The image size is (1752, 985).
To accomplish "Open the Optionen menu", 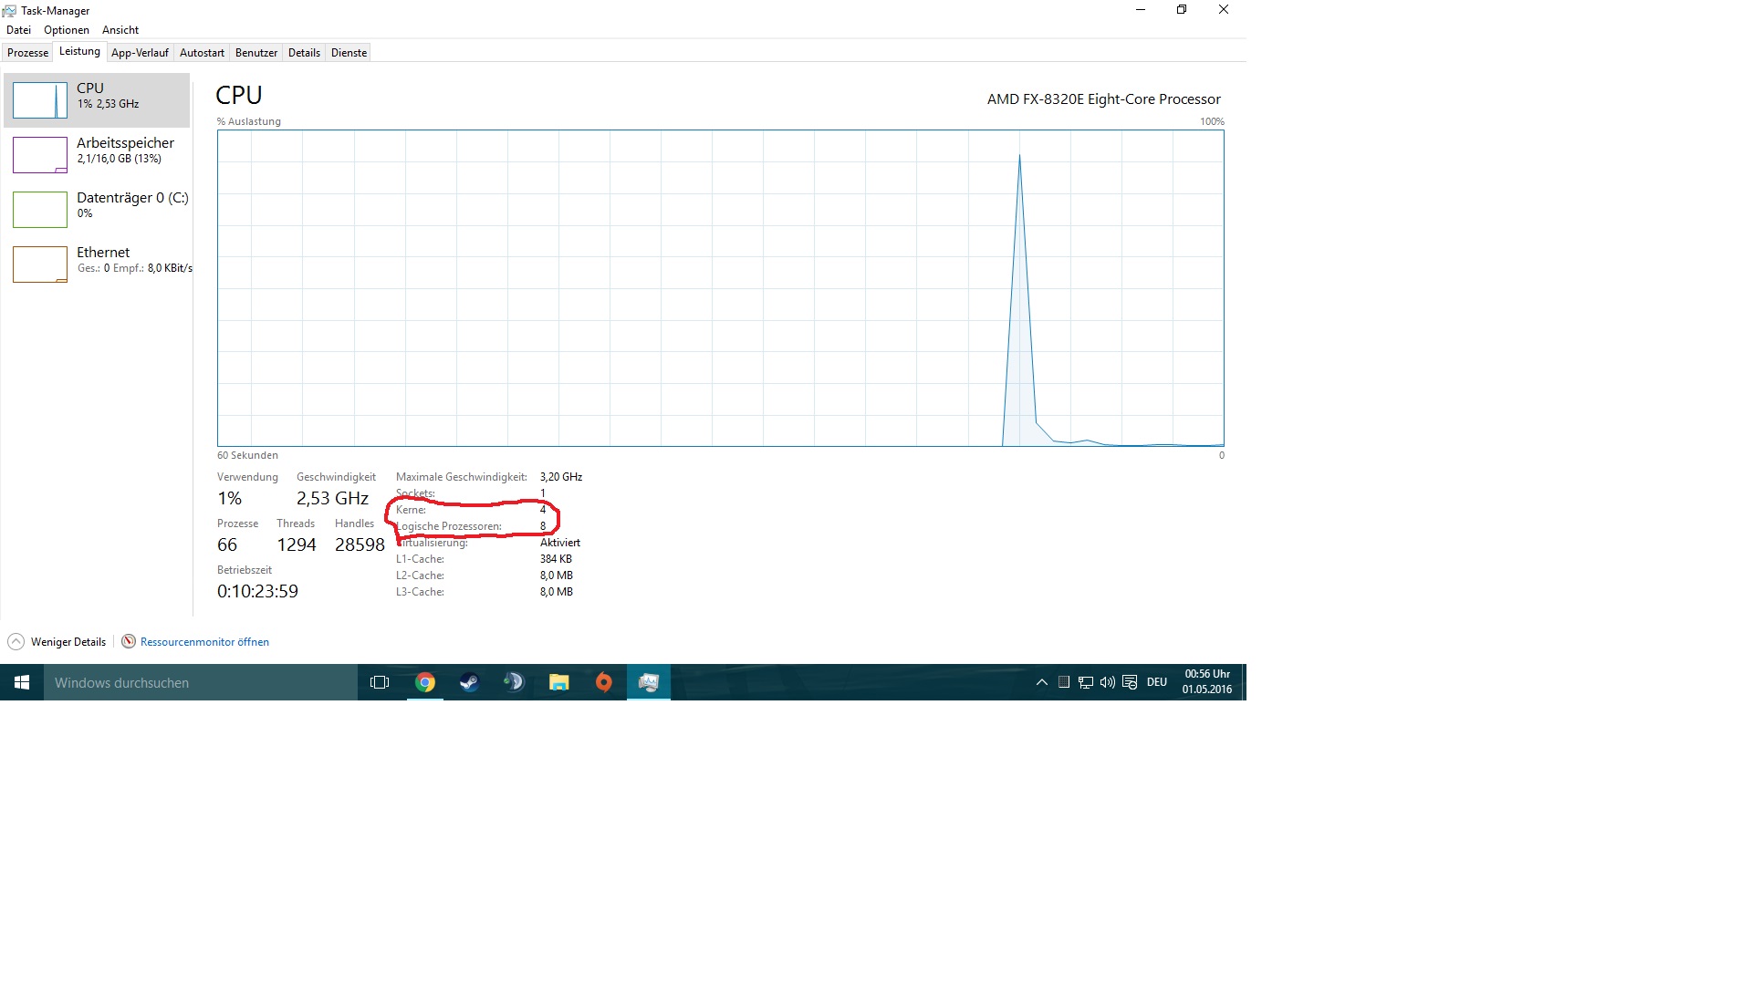I will point(67,30).
